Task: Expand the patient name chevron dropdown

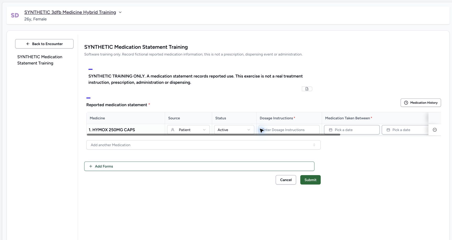Action: [120, 12]
